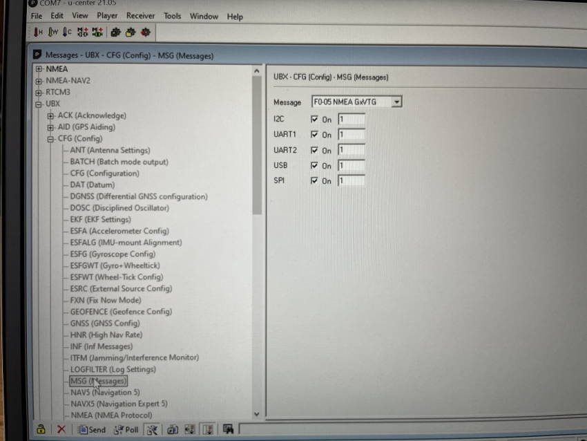Select LOGFILTER (Log Settings) tree item
Viewport: 587px width, 441px height.
(113, 369)
